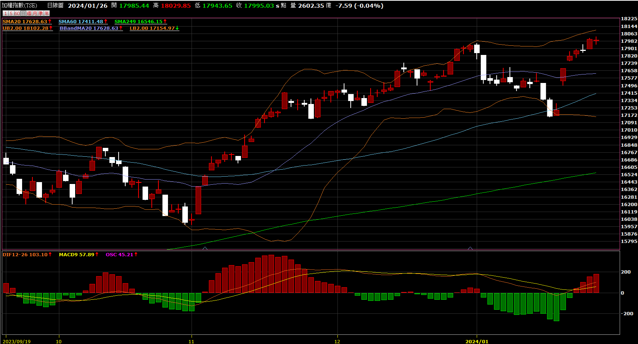Switch to the 月 monthly chart
This screenshot has width=638, height=344.
(35, 13)
